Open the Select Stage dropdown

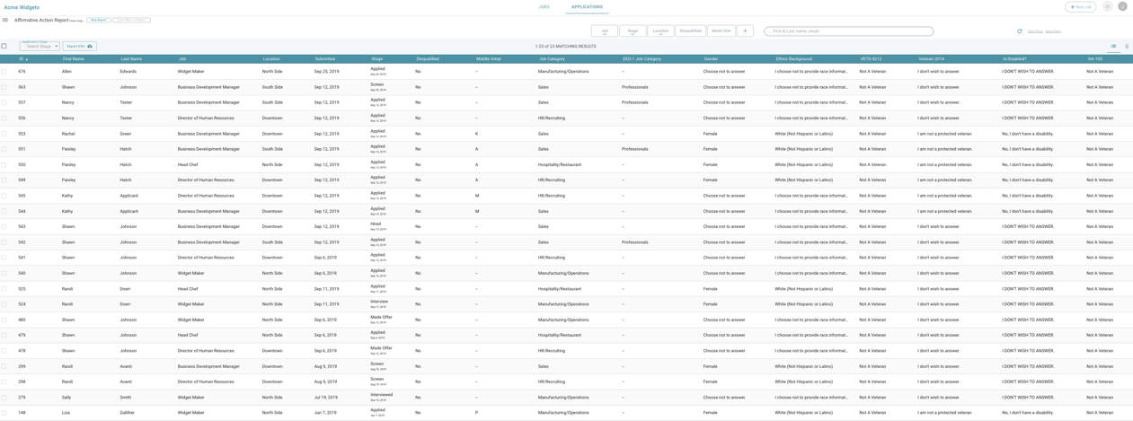point(40,46)
